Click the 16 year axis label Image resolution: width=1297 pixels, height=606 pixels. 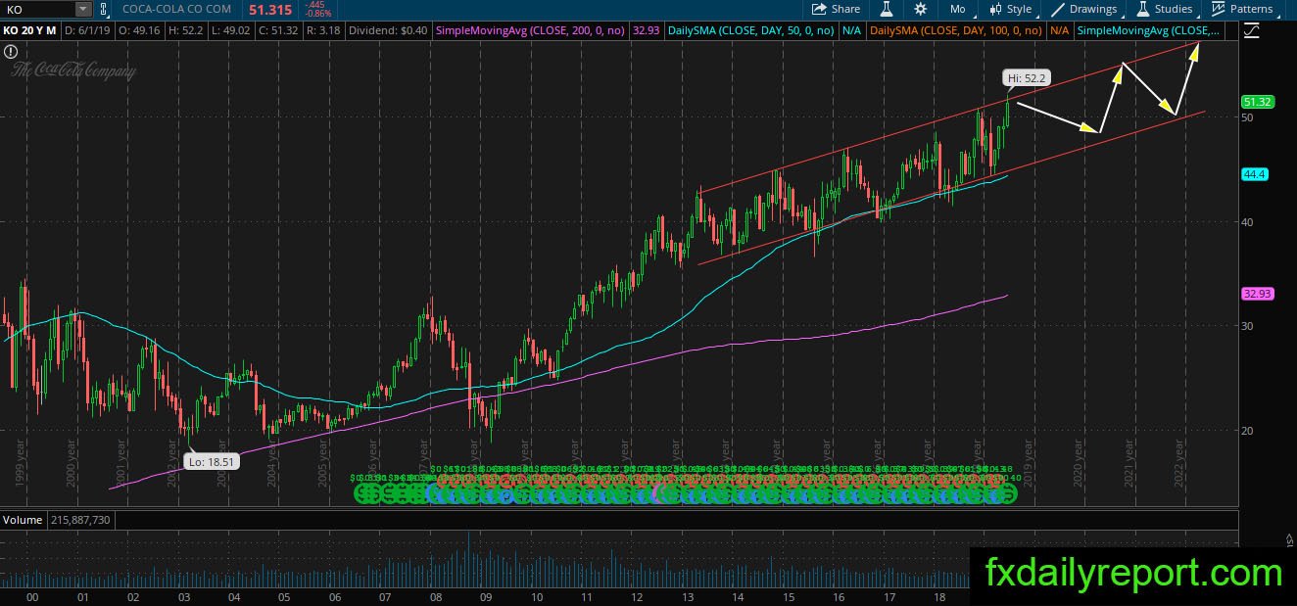pos(839,597)
